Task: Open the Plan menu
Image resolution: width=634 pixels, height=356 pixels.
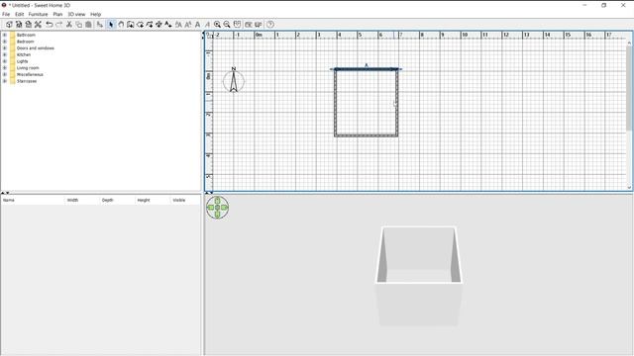Action: pyautogui.click(x=57, y=14)
